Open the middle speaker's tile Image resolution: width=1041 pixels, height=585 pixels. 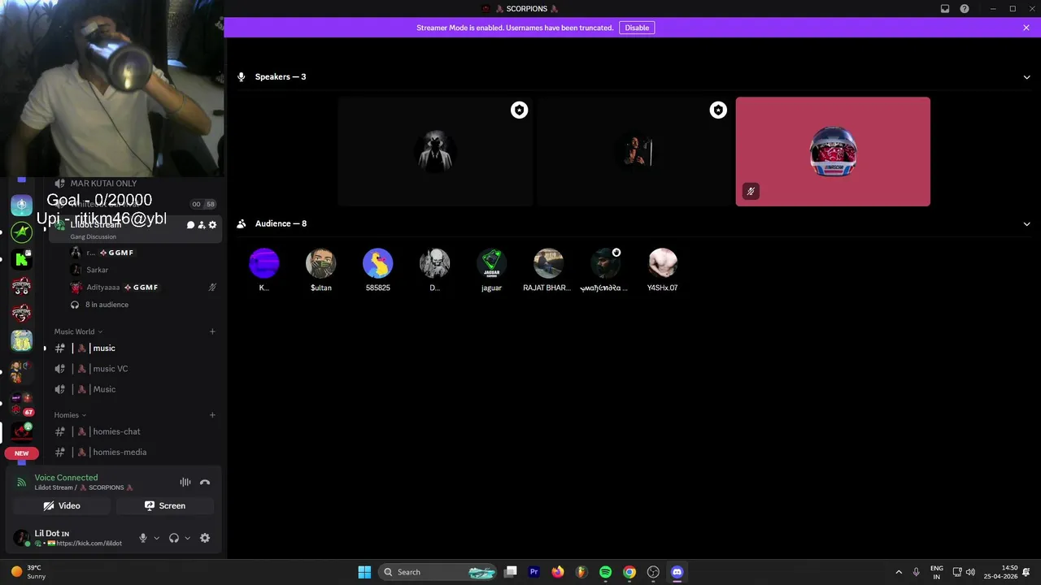(634, 152)
